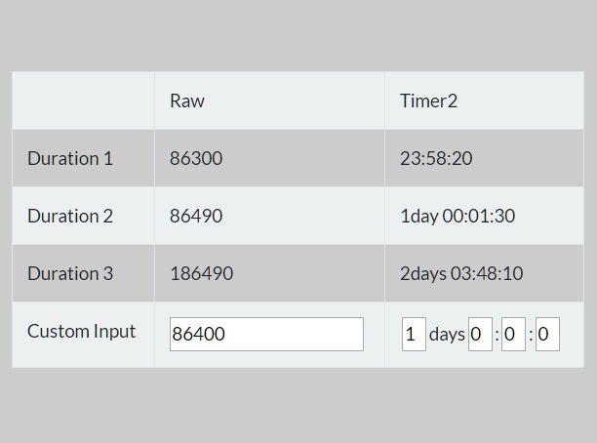This screenshot has width=597, height=443.
Task: Select the days input box showing 1
Action: click(x=414, y=334)
